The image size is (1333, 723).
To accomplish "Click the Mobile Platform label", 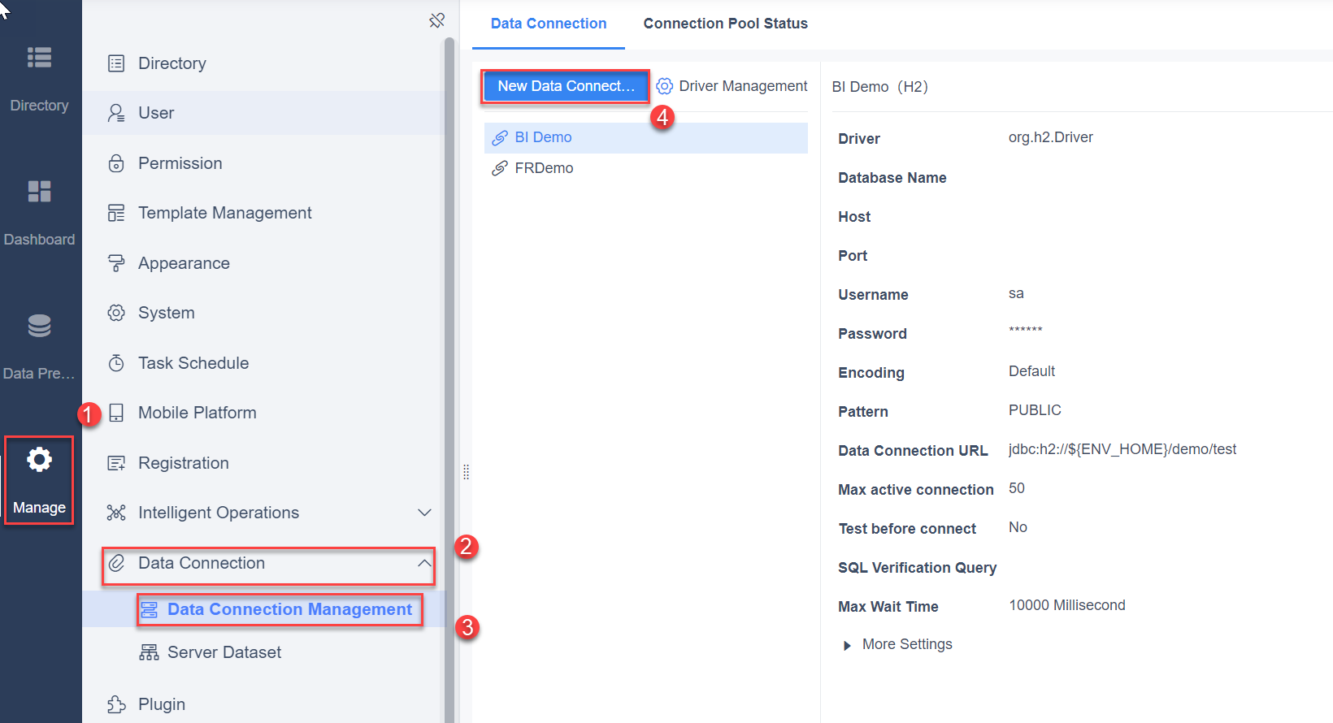I will (x=198, y=413).
